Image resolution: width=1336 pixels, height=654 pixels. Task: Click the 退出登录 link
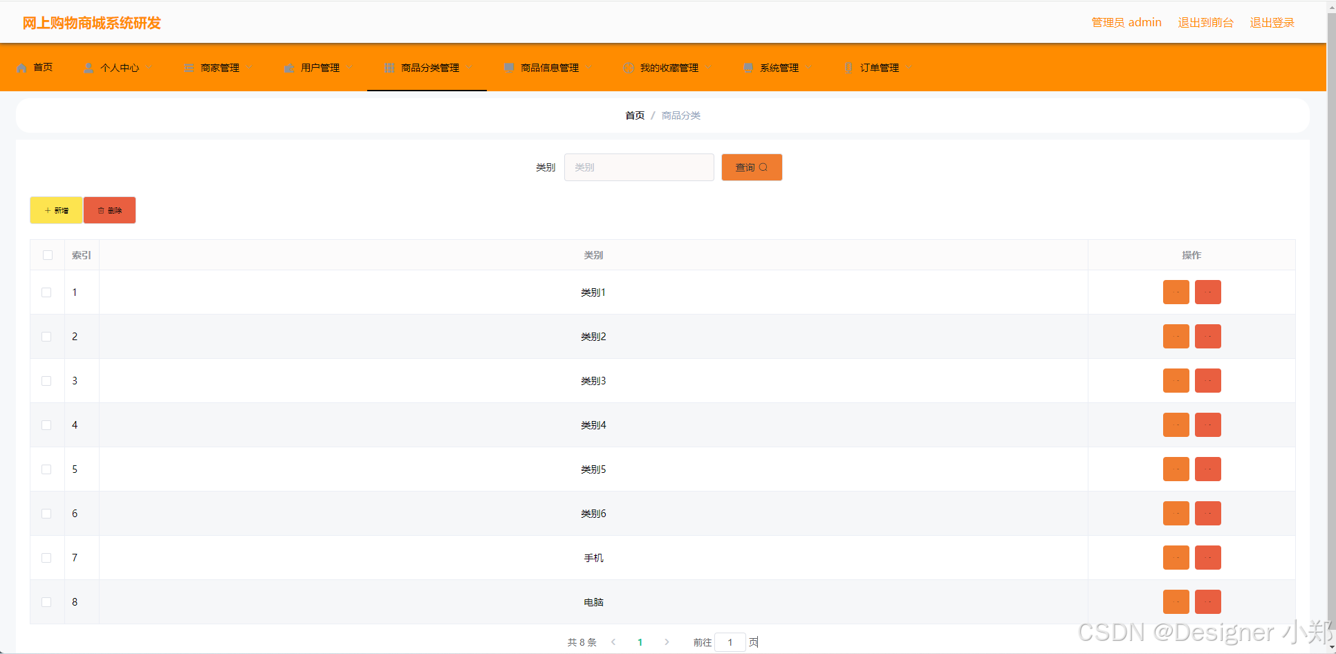click(1272, 23)
